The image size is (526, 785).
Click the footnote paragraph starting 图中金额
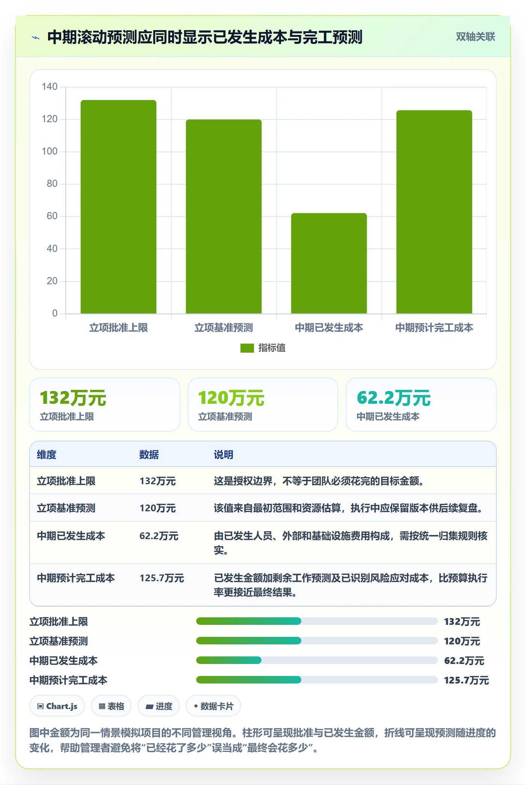click(x=263, y=740)
